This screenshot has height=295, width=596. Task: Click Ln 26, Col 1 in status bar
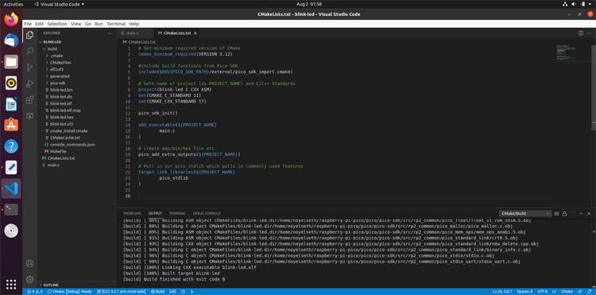502,292
